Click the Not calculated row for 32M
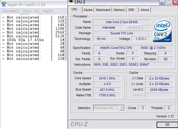Image resolution: width=178 pixels, height=131 pixels. pyautogui.click(x=34, y=59)
